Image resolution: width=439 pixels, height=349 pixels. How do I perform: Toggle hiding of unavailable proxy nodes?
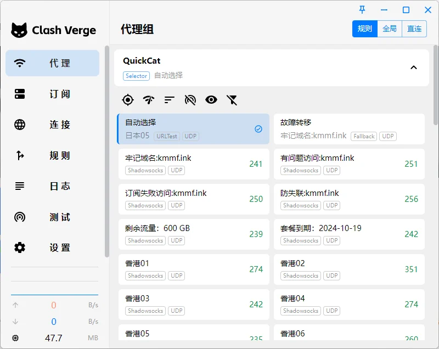[x=189, y=100]
